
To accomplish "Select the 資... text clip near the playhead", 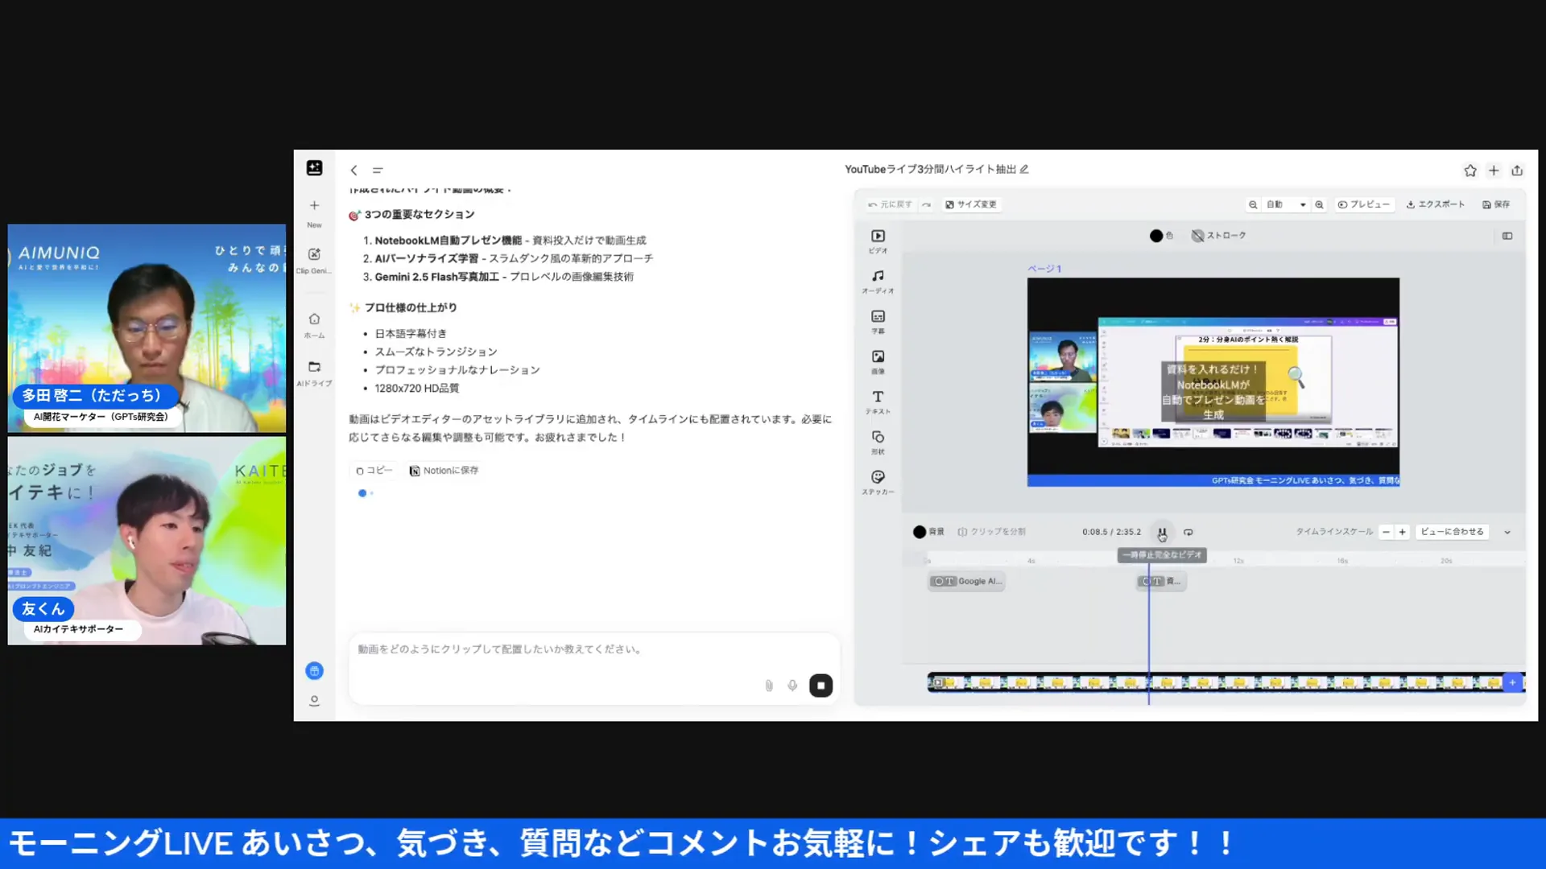I will (1161, 581).
